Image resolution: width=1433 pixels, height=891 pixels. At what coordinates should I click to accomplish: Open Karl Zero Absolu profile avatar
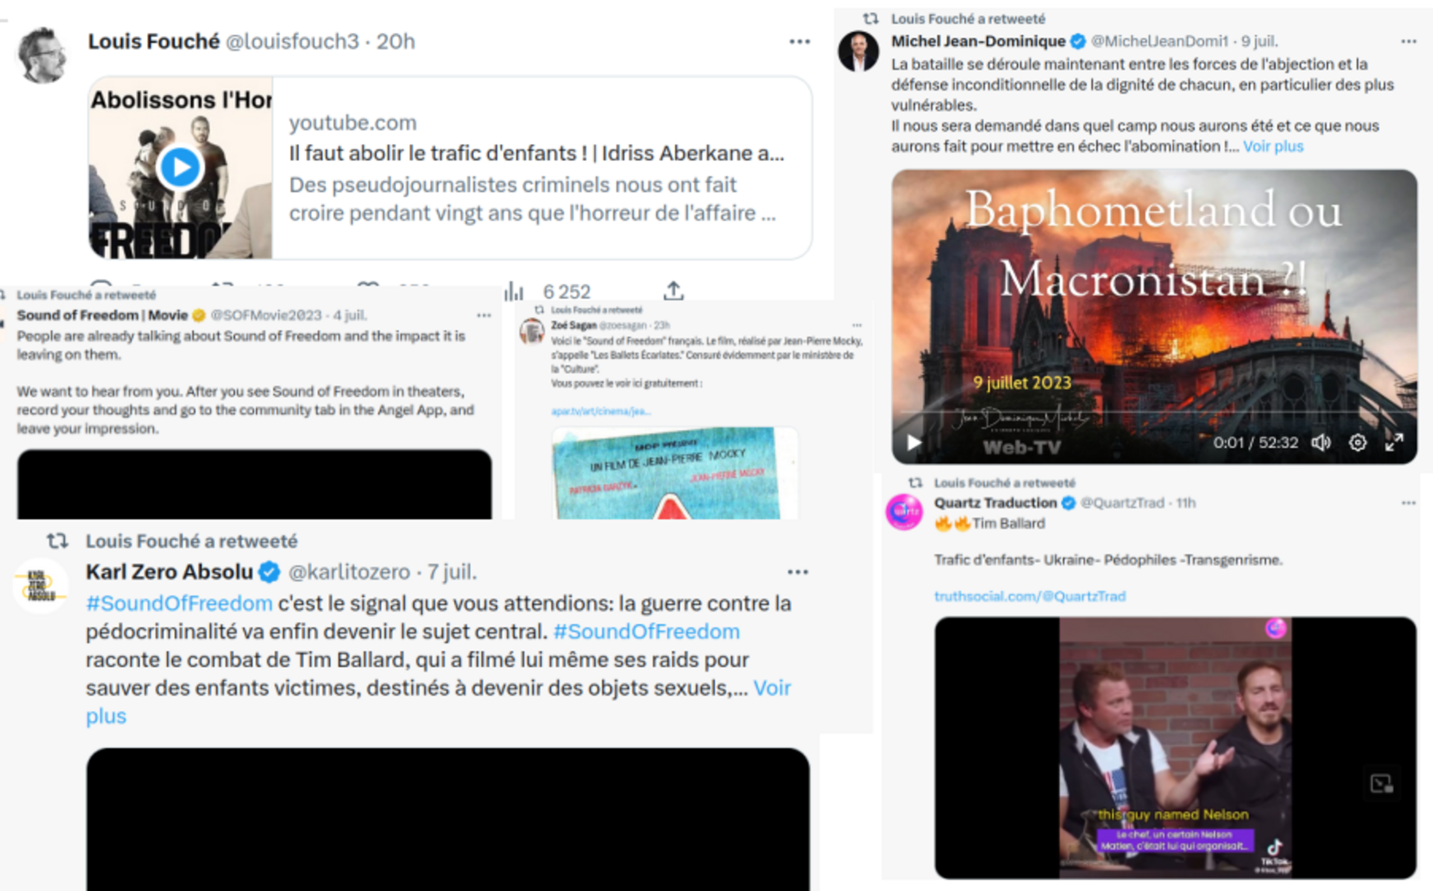[x=40, y=586]
